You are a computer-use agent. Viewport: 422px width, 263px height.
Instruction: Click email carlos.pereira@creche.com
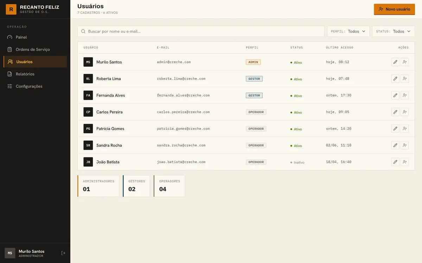coord(183,112)
